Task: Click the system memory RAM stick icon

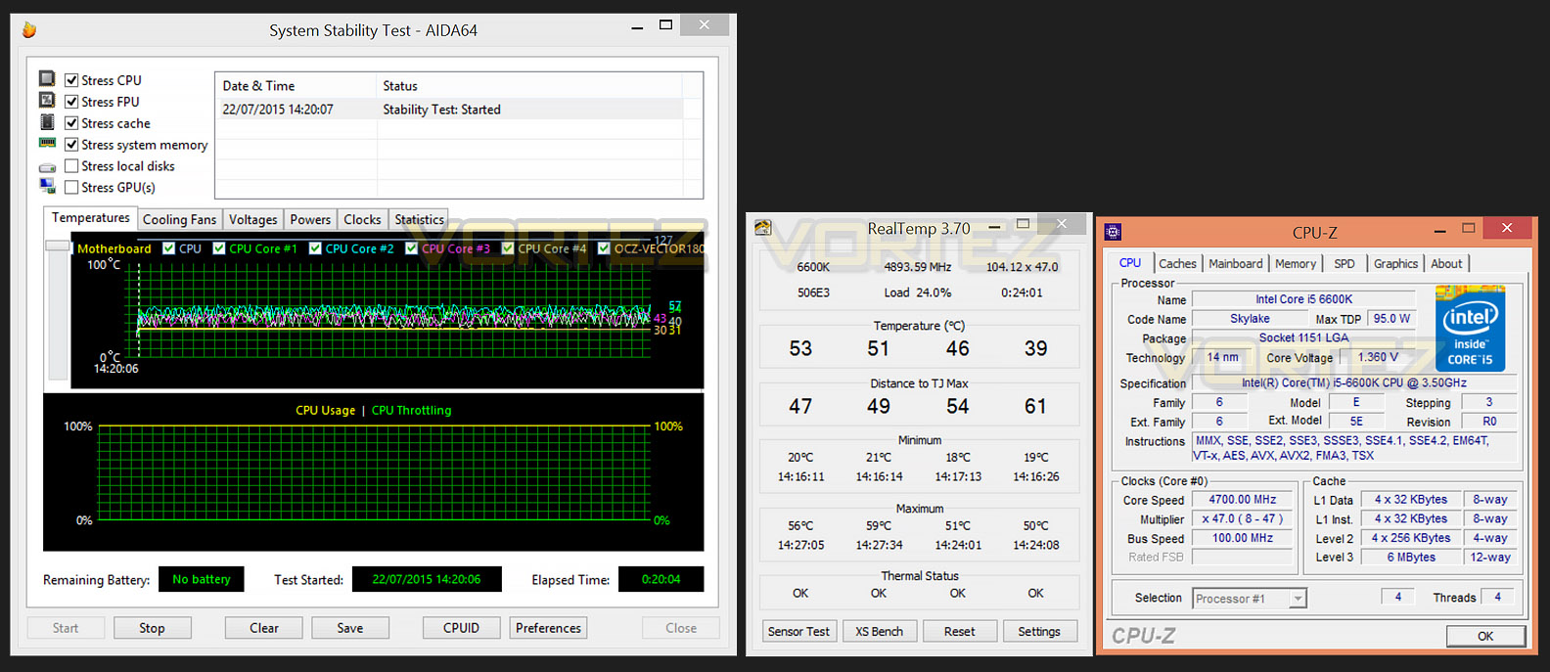Action: click(47, 143)
